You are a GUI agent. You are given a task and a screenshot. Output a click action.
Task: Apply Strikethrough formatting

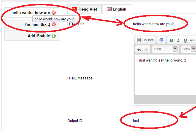[192, 40]
